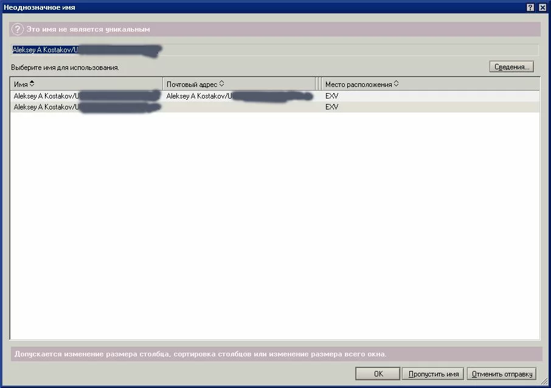Viewport: 551px width, 388px height.
Task: Select the first Aleksey A Kostakov name entry
Action: (46, 96)
